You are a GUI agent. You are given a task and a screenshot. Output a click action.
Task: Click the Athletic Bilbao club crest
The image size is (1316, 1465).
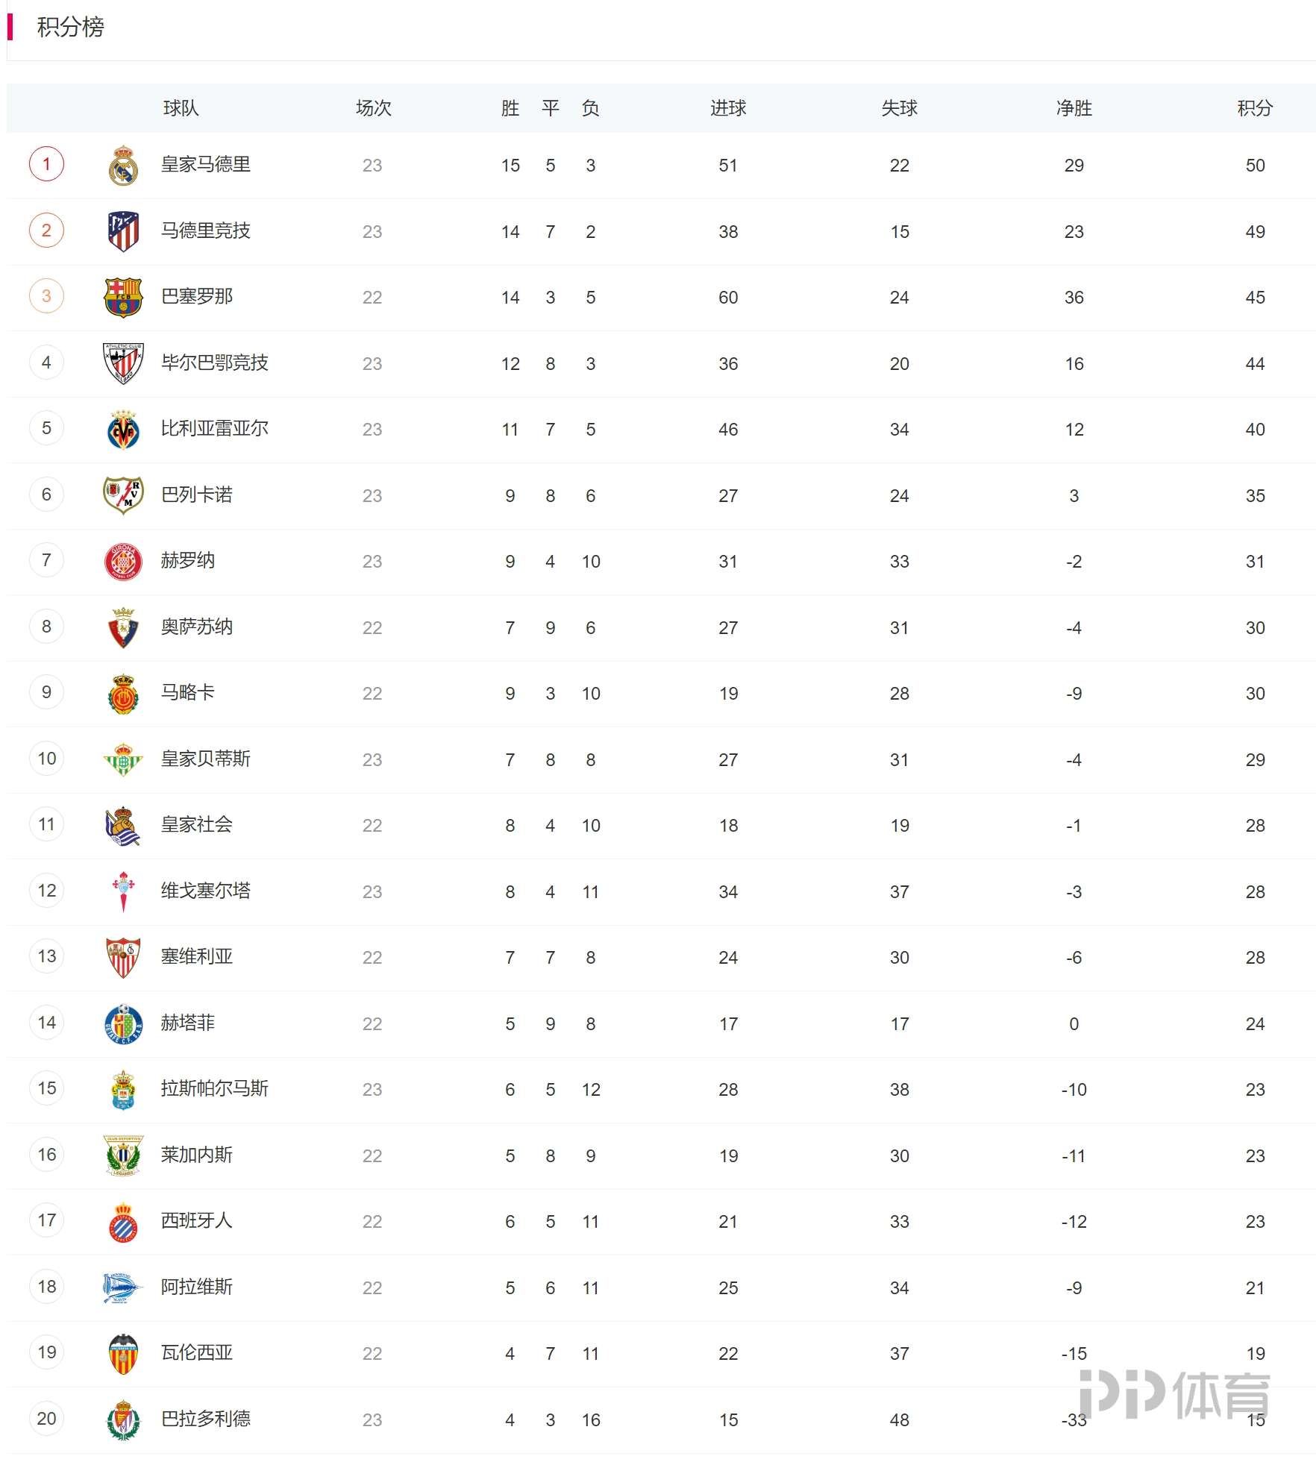point(123,363)
